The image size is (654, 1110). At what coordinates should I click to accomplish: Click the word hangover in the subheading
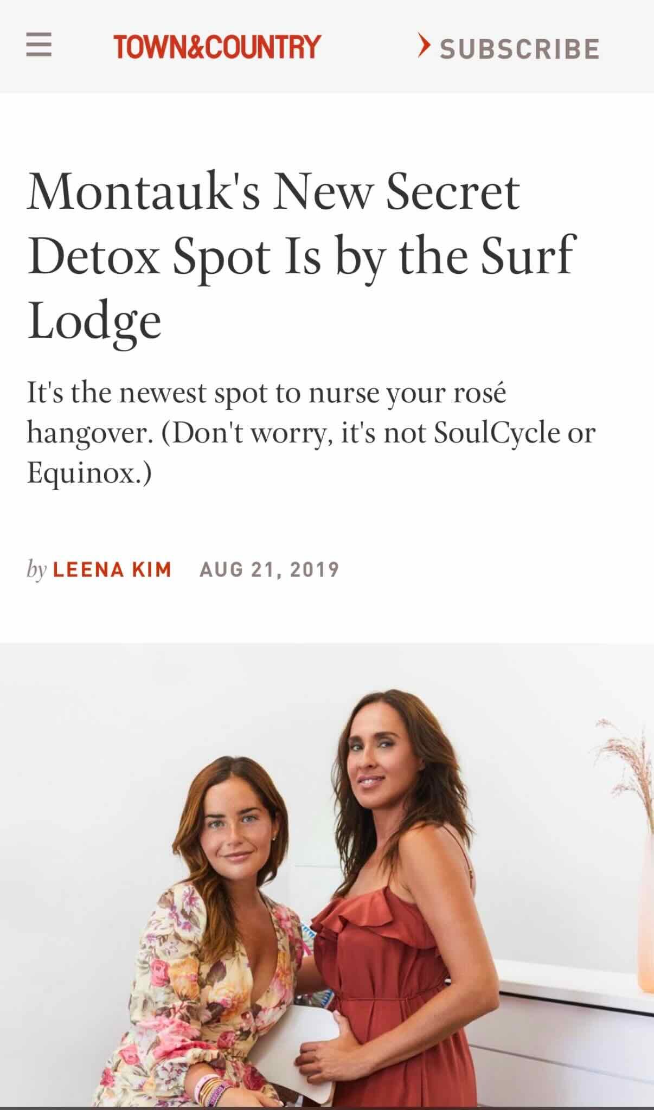click(x=86, y=433)
